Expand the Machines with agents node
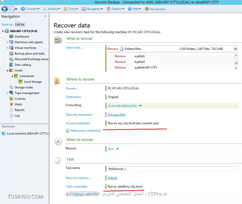This screenshot has height=204, width=242. [7, 42]
